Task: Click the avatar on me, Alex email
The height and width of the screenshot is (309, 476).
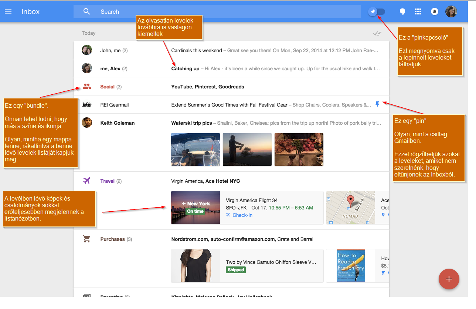Action: [x=87, y=68]
